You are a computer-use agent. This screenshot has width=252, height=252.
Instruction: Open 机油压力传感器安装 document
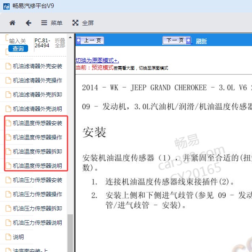pyautogui.click(x=37, y=180)
